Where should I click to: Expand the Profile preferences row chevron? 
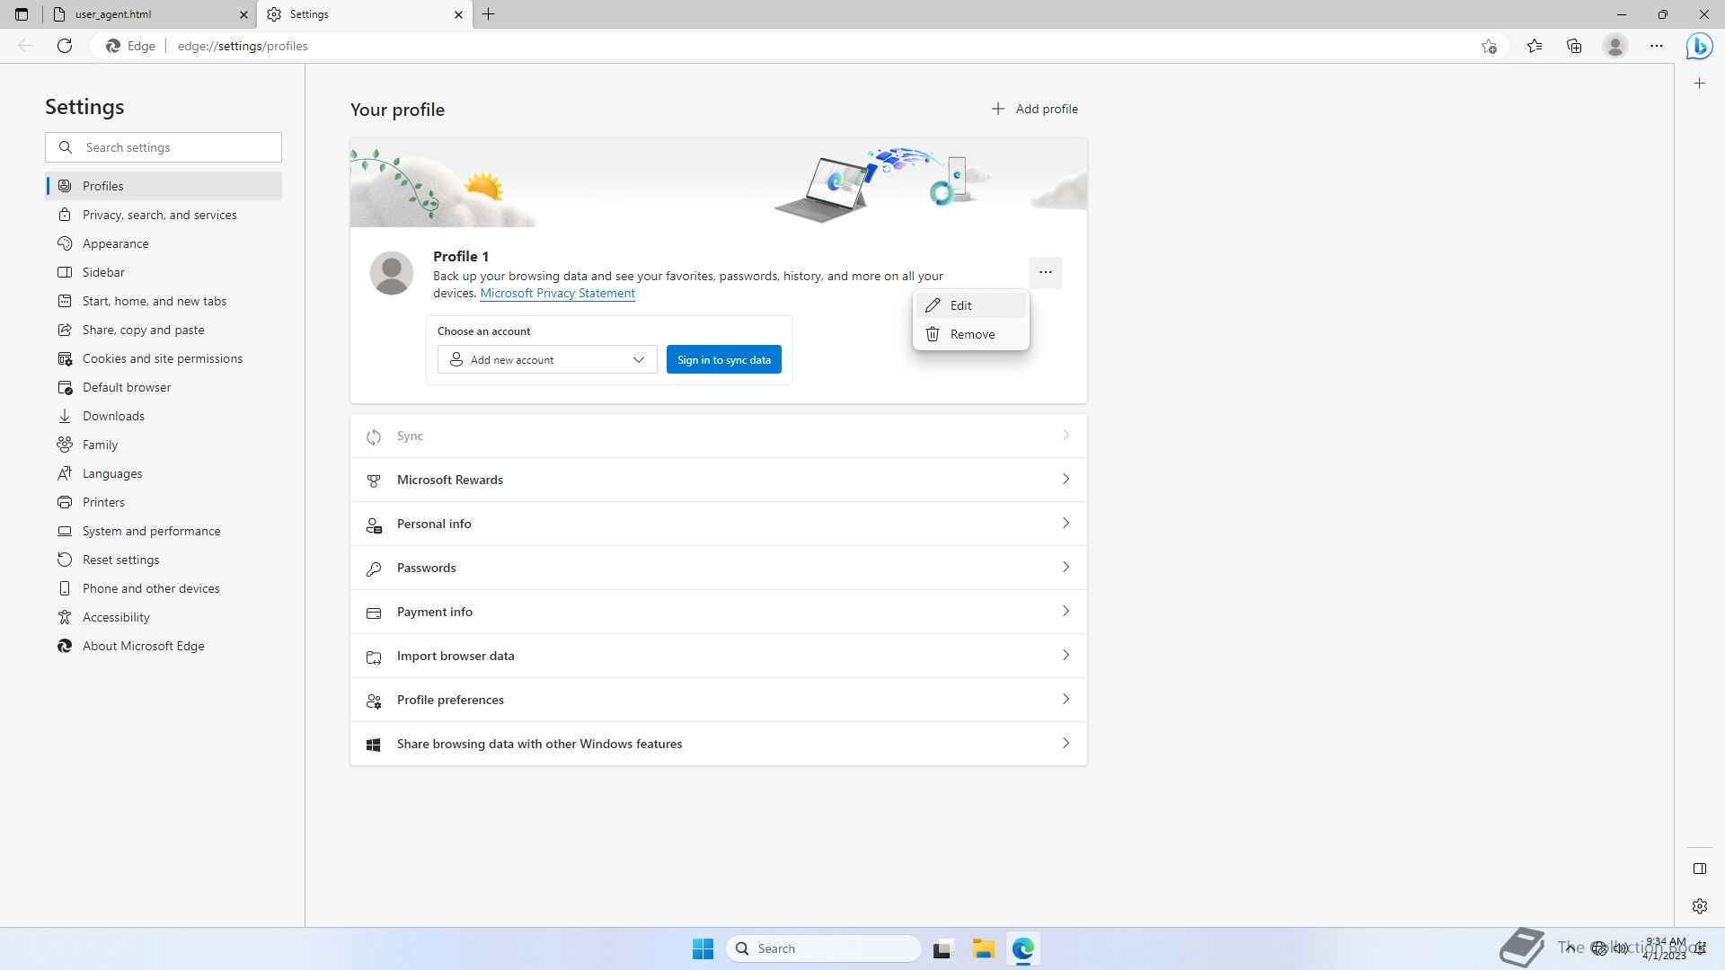click(x=1066, y=700)
